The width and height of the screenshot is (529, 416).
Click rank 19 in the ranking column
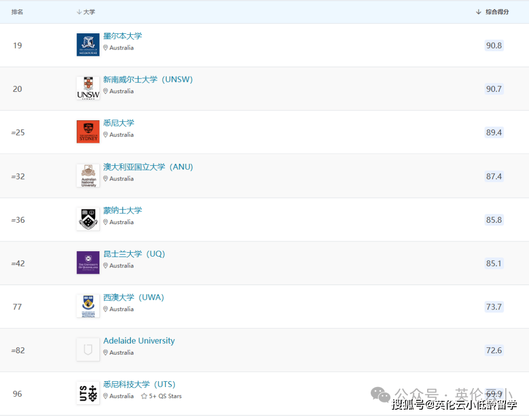pyautogui.click(x=17, y=45)
